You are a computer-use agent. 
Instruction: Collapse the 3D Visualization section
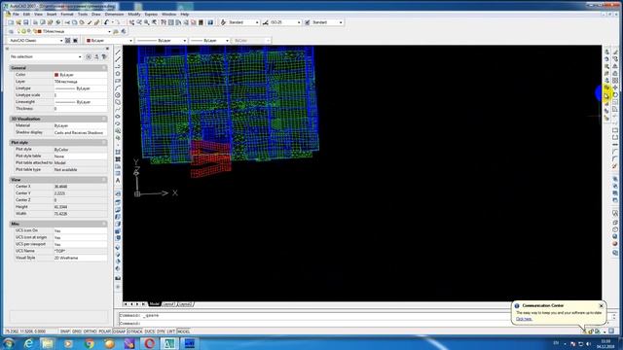pyautogui.click(x=104, y=119)
